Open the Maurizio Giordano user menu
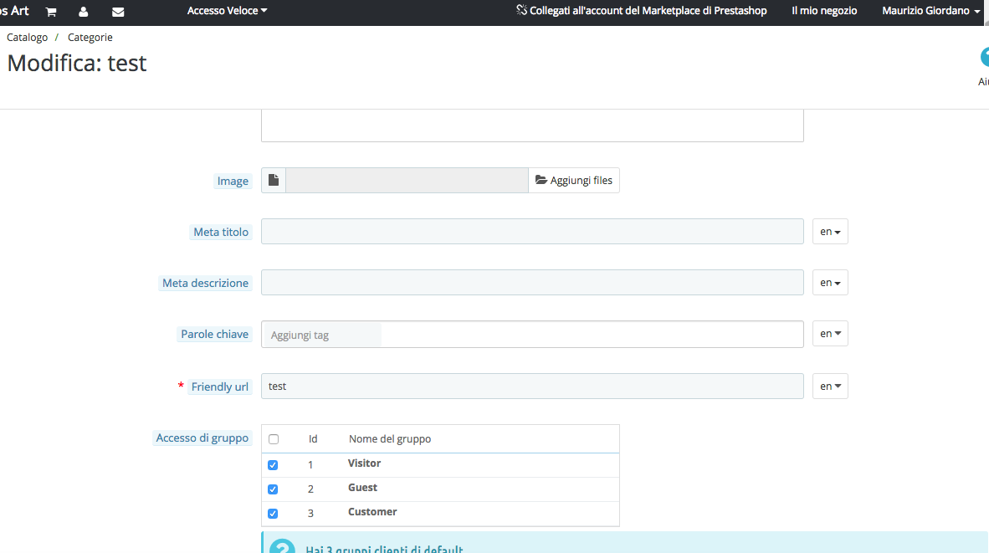 point(931,11)
